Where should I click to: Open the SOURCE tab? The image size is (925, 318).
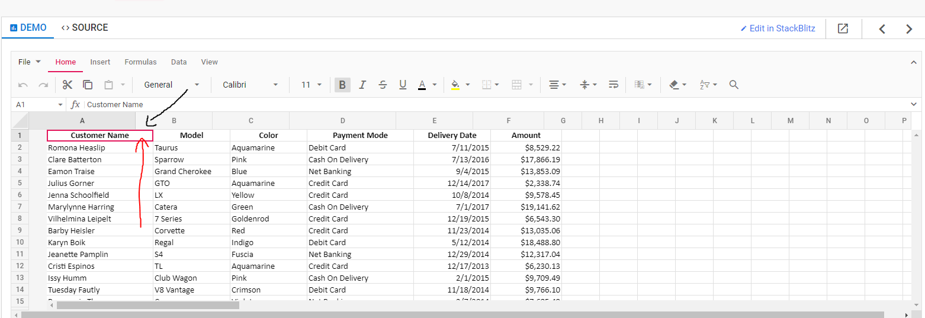pos(85,28)
